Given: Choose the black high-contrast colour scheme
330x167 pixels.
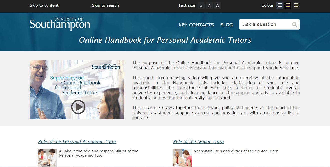Looking at the screenshot, I should (296, 5).
